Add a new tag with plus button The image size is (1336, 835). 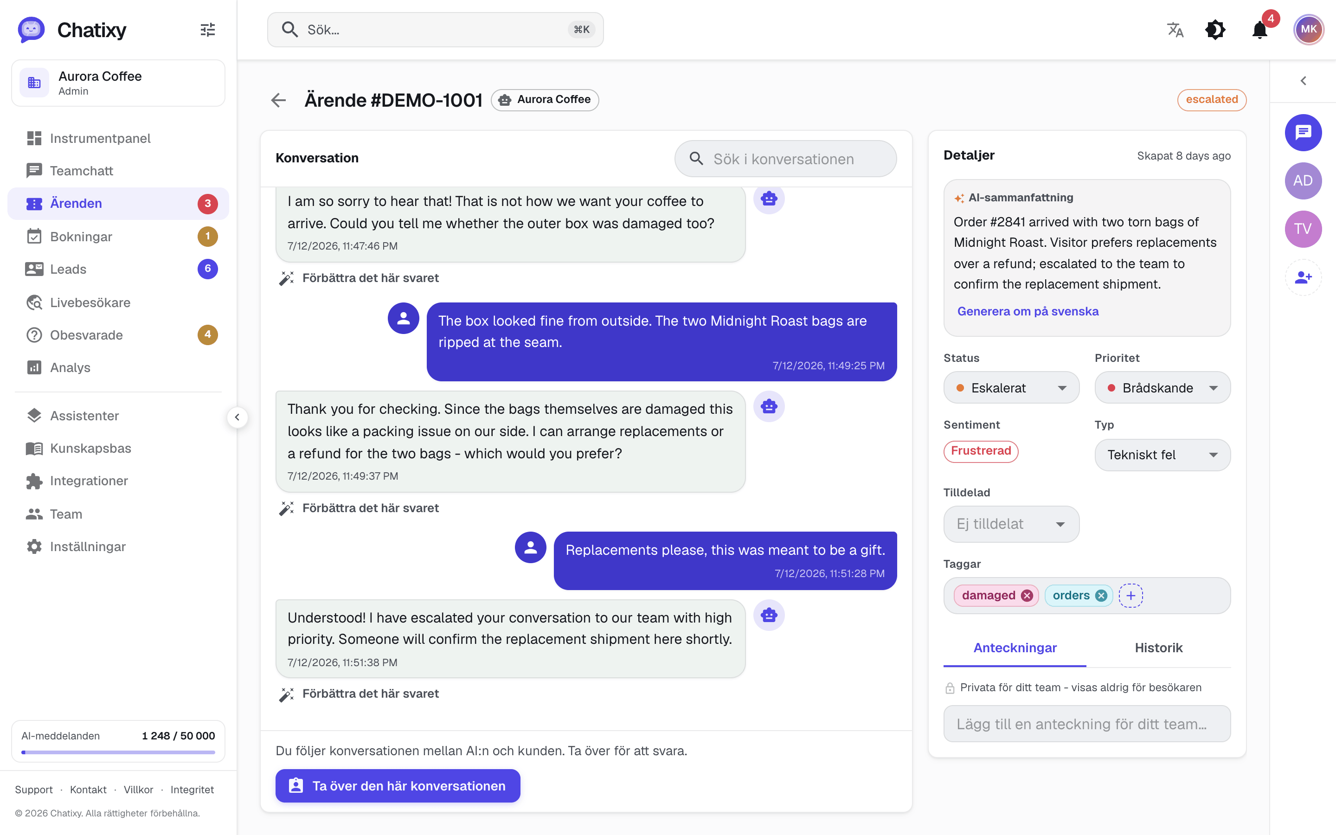point(1130,595)
